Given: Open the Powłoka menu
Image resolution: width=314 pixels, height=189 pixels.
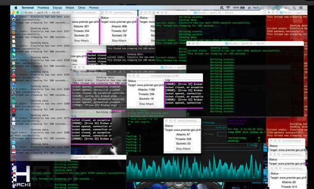Looking at the screenshot, I should pyautogui.click(x=43, y=8).
